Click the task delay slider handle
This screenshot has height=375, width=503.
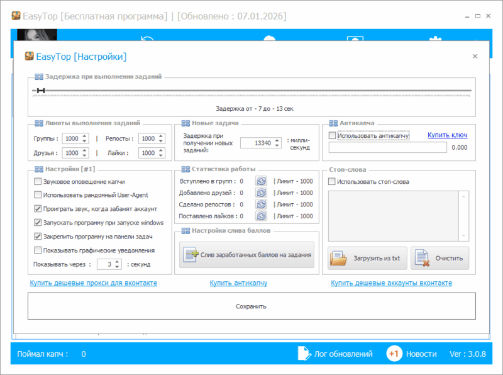click(41, 91)
